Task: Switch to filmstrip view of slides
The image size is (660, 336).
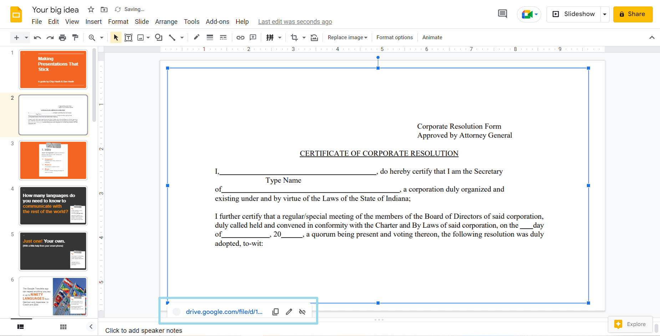Action: point(20,327)
